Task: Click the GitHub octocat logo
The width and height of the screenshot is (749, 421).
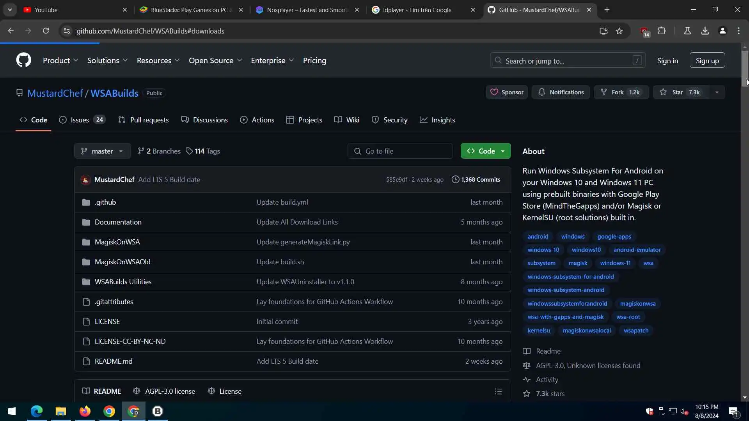Action: (x=23, y=60)
